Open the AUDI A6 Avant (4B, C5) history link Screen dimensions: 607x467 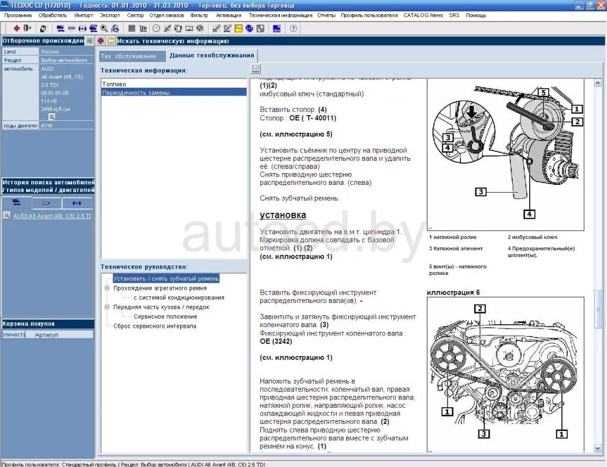[52, 216]
